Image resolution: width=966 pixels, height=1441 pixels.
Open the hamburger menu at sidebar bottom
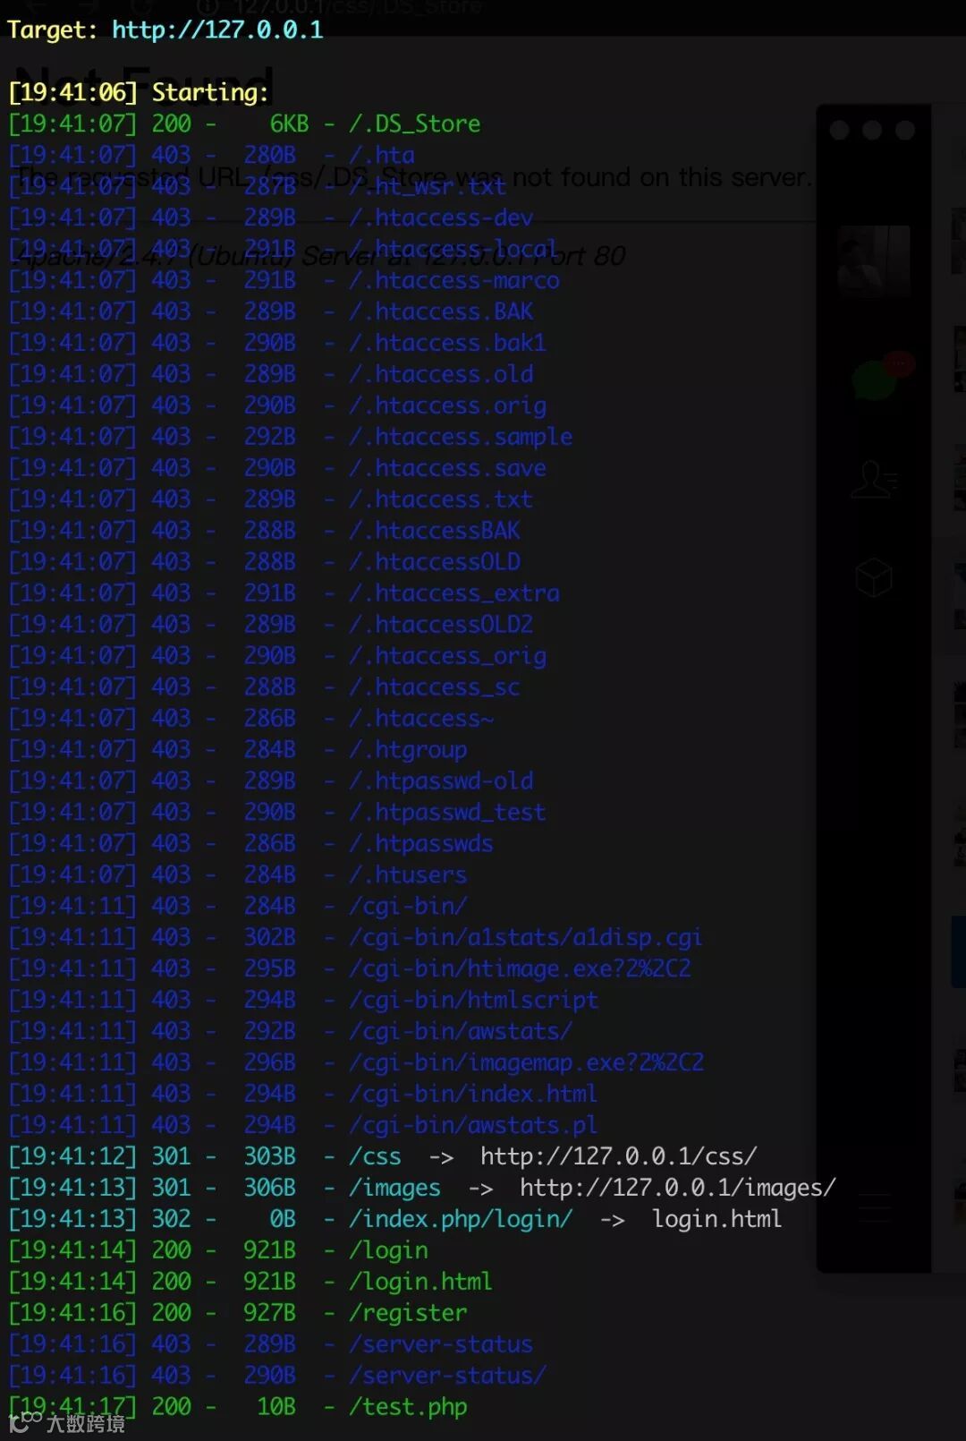pos(875,1208)
